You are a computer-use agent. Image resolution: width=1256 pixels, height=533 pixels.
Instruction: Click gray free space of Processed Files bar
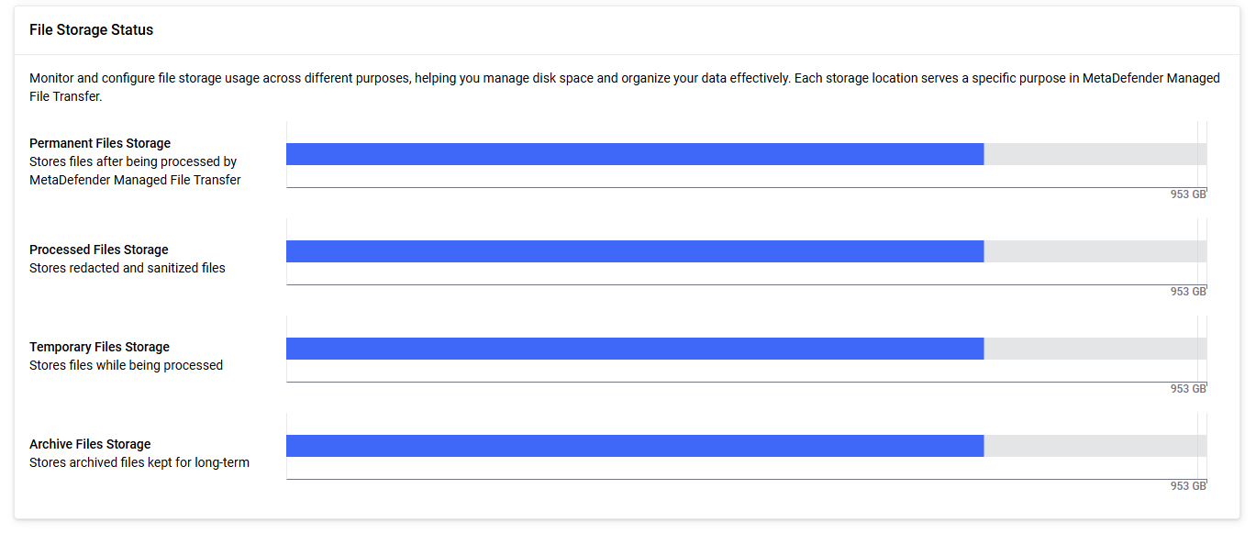coord(1092,251)
